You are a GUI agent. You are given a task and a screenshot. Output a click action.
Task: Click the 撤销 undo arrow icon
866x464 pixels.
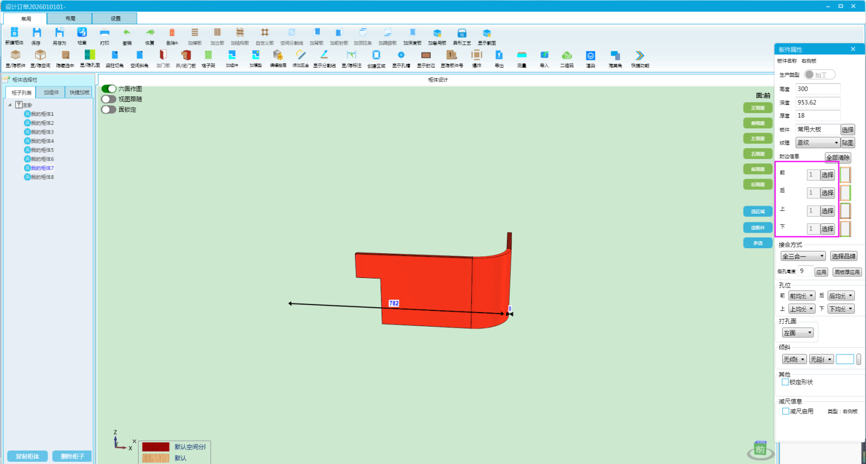pos(127,33)
